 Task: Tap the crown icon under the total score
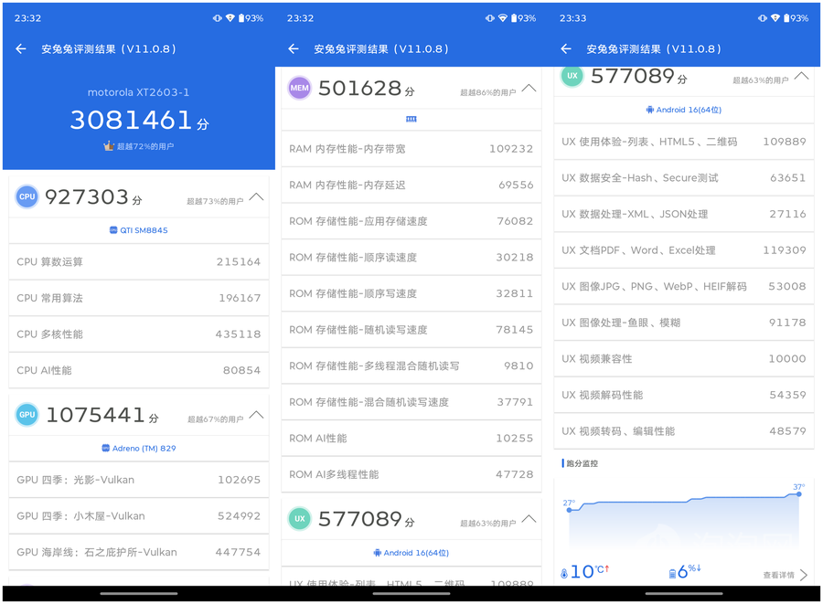tap(109, 146)
